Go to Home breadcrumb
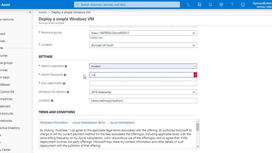This screenshot has height=153, width=272. coord(42,12)
